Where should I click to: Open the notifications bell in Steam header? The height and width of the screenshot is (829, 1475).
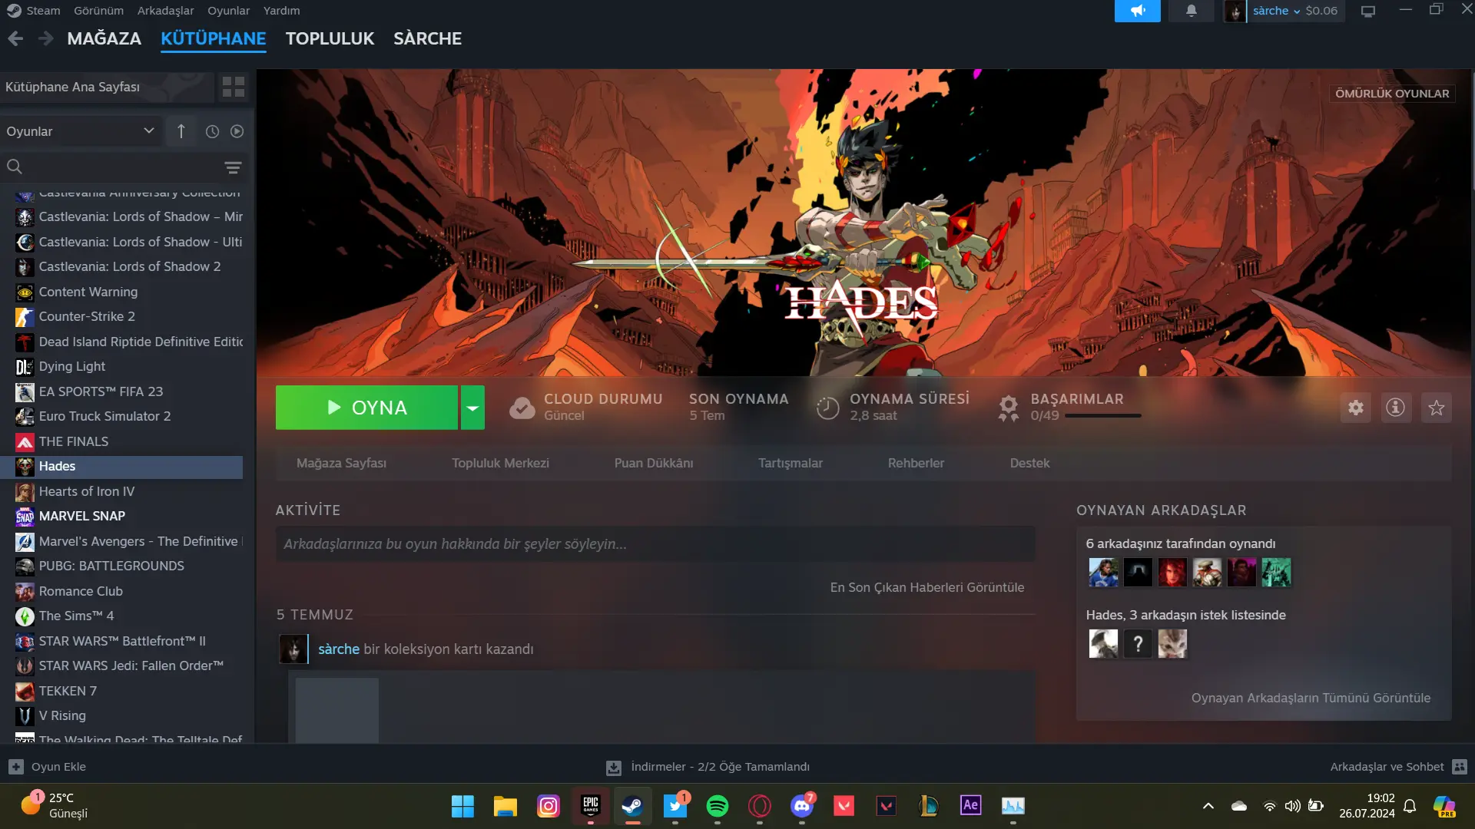[1191, 11]
